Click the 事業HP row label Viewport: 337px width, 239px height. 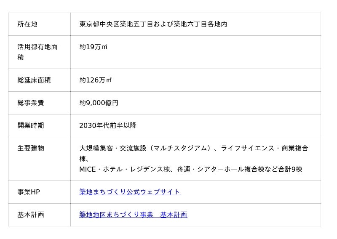pyautogui.click(x=29, y=192)
